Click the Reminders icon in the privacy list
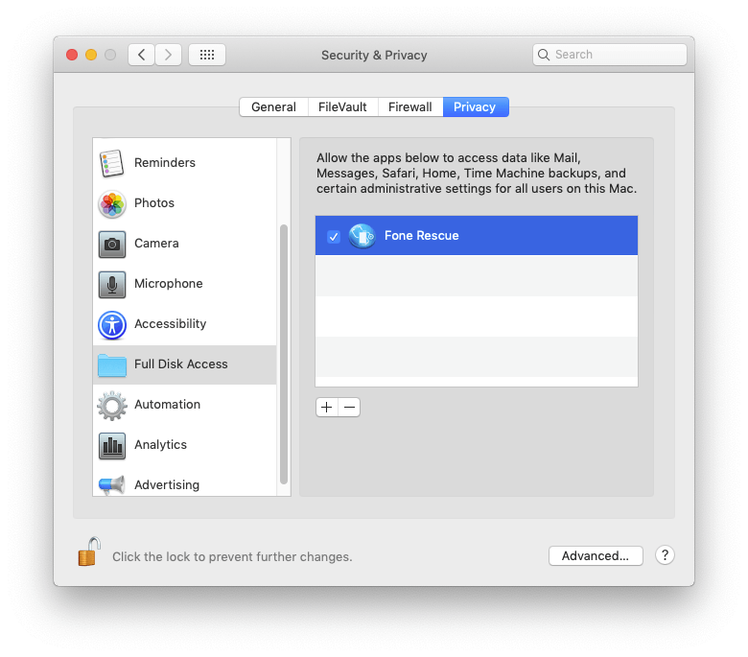The height and width of the screenshot is (657, 748). (x=111, y=163)
